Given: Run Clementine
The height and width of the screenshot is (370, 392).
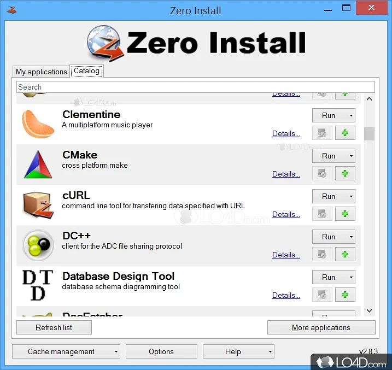Looking at the screenshot, I should (x=328, y=115).
